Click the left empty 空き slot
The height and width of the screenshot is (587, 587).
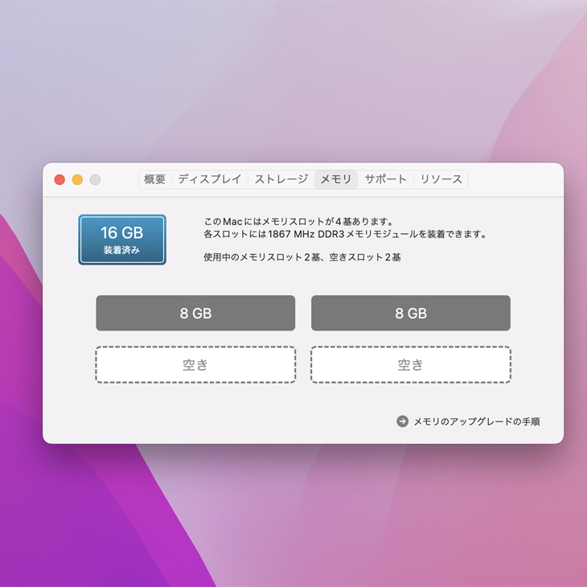[195, 364]
